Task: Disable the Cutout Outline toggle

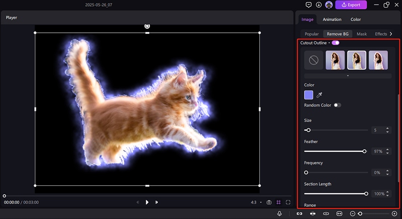Action: tap(335, 43)
